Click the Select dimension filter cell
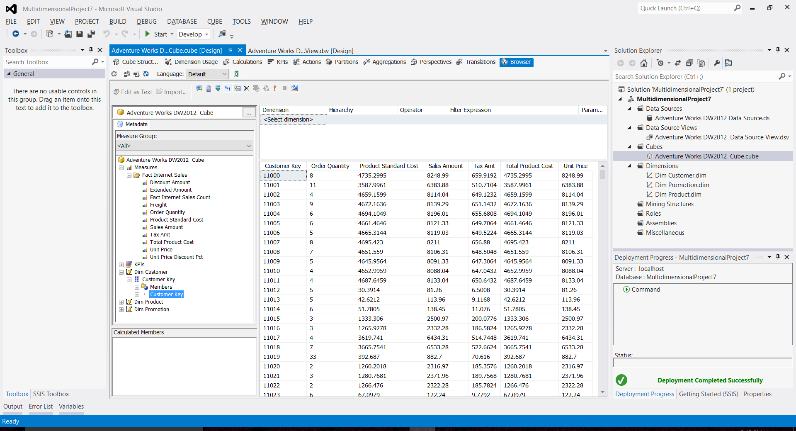Screen dimensions: 796x431 tap(294, 119)
